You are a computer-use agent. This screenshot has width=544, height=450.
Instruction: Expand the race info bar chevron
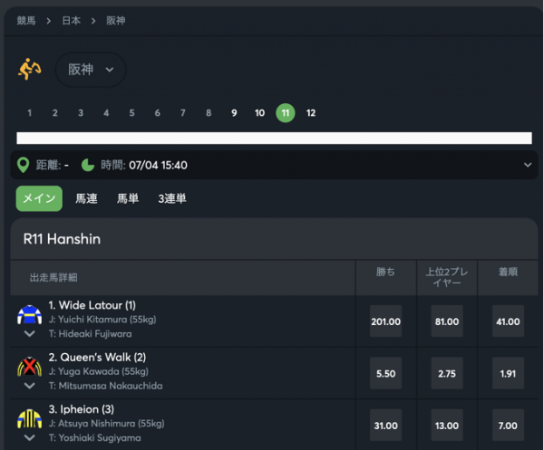pyautogui.click(x=528, y=165)
